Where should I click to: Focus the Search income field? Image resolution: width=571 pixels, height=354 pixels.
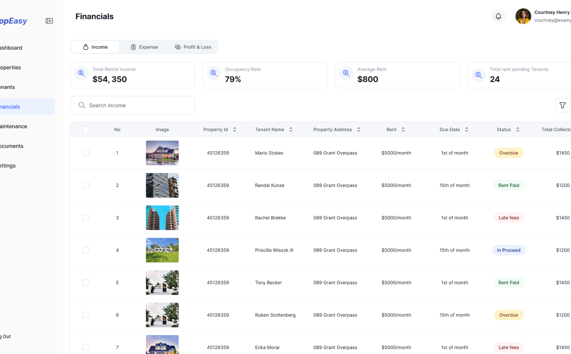click(132, 105)
